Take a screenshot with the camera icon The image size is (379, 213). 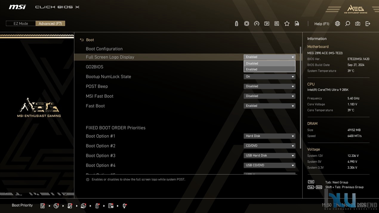pyautogui.click(x=358, y=24)
